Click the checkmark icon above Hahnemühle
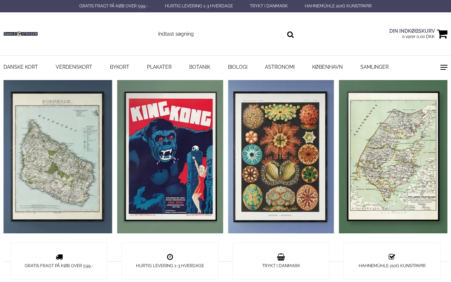The height and width of the screenshot is (282, 451). (x=392, y=257)
